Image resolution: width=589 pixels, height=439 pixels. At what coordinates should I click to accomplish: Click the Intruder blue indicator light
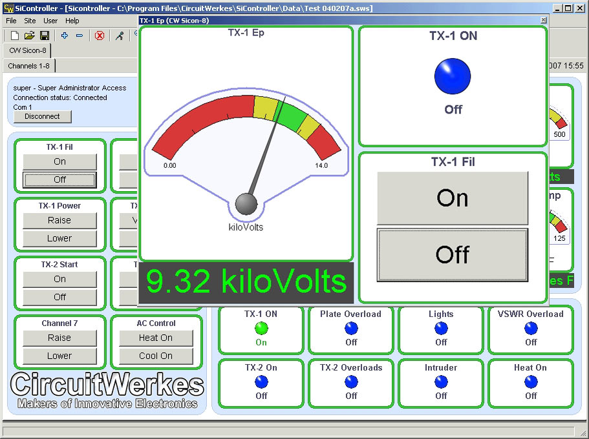pyautogui.click(x=441, y=382)
